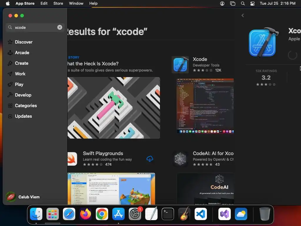View Swift Playgrounds screenshot preview
Screen dimensions: 301x226
[111, 189]
